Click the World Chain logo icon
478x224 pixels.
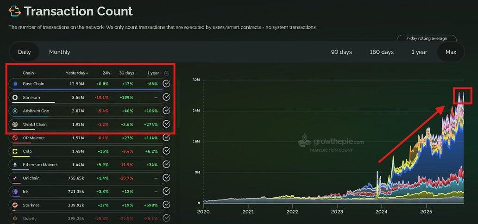tap(15, 124)
